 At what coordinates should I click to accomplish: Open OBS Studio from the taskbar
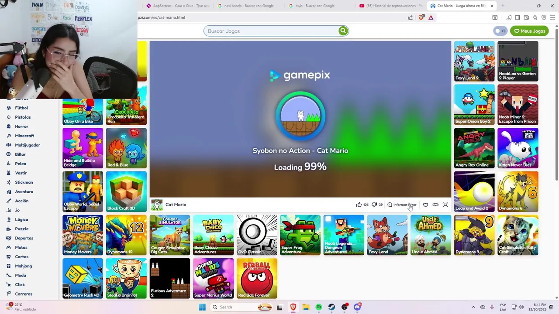tap(345, 307)
